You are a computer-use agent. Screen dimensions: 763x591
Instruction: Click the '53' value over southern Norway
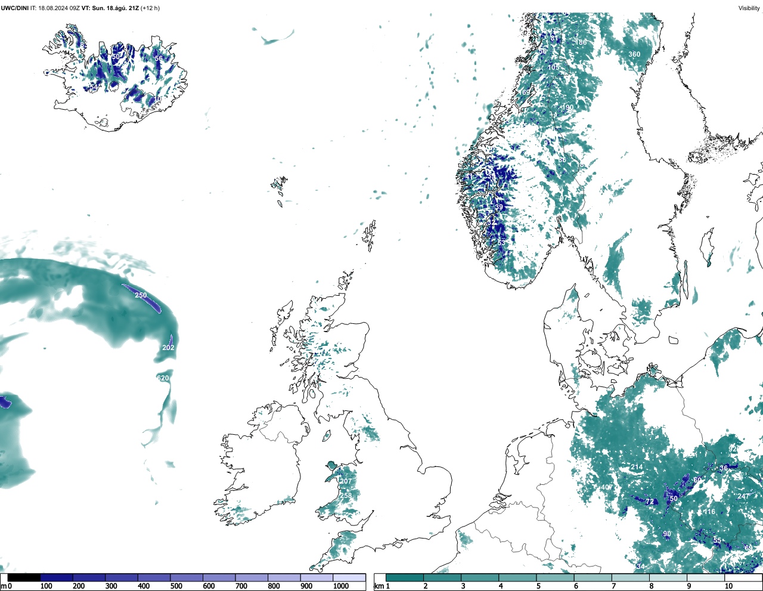tap(501, 242)
